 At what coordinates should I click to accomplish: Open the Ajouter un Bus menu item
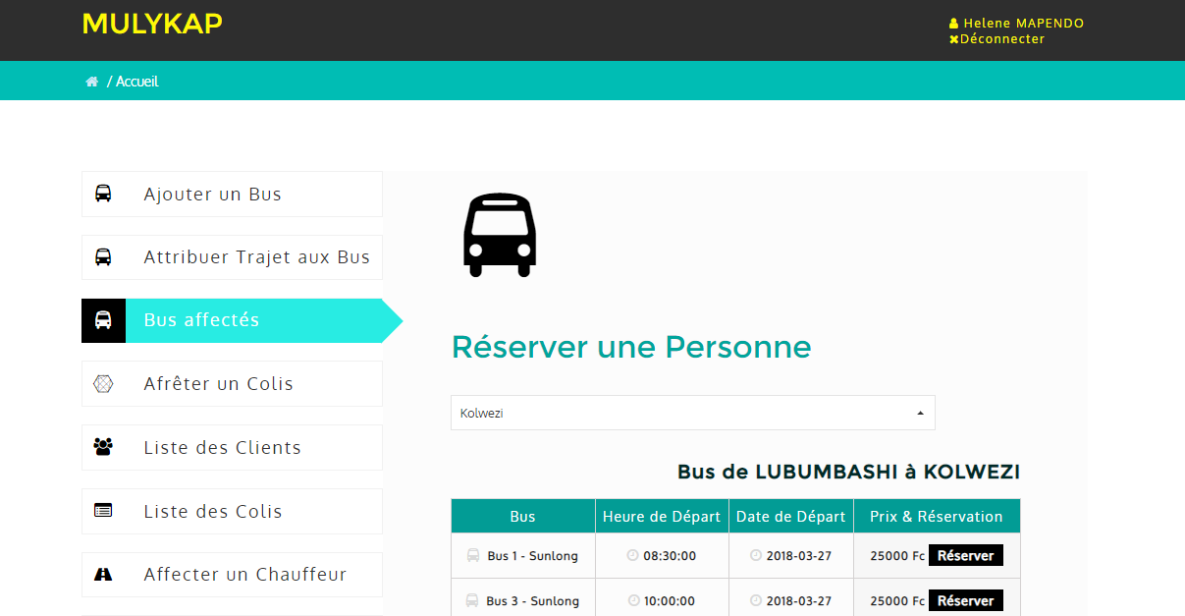[x=213, y=195]
